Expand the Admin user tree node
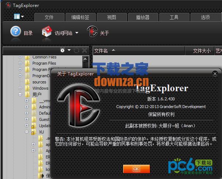Image resolution: width=222 pixels, height=179 pixels. (26, 107)
